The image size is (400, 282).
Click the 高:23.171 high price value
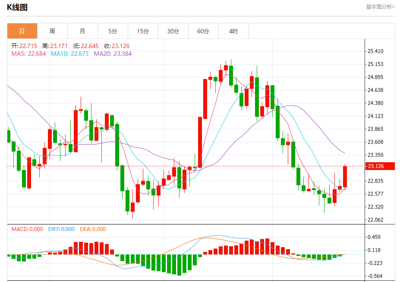coord(55,46)
